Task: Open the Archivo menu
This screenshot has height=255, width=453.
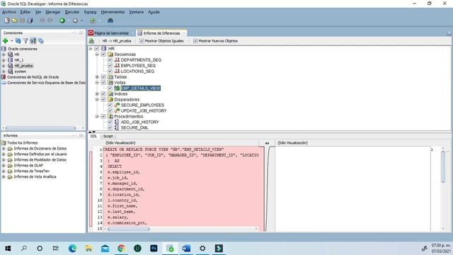Action: click(x=9, y=12)
